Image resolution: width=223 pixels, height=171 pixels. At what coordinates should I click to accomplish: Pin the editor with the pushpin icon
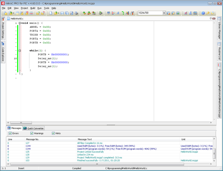pos(210,18)
